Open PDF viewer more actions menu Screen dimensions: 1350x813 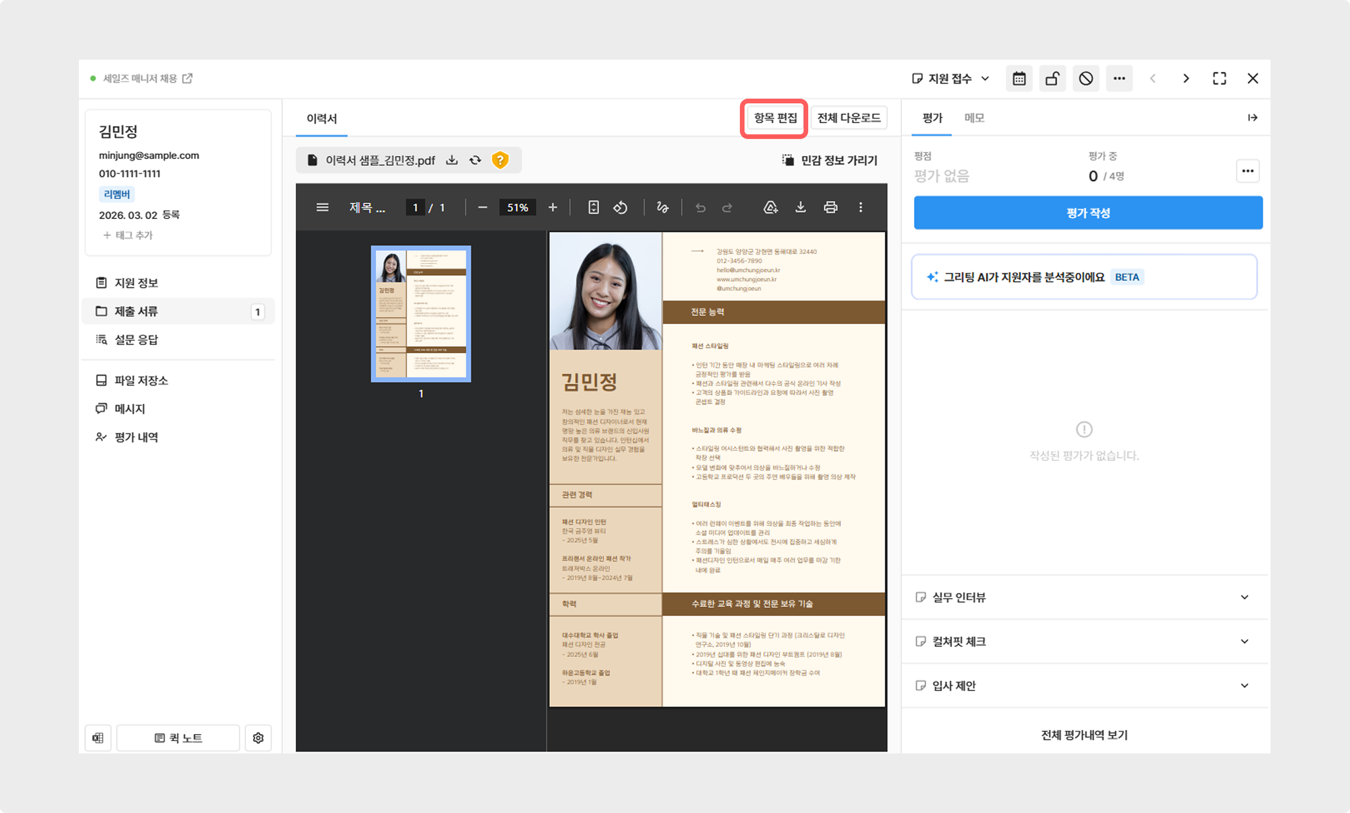(x=861, y=207)
